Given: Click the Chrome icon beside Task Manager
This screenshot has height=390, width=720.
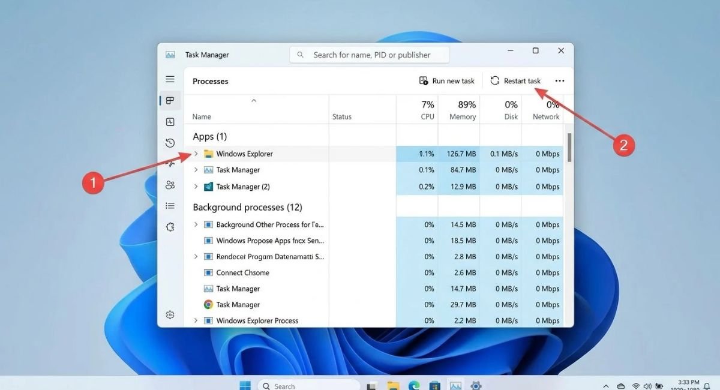Looking at the screenshot, I should point(208,305).
